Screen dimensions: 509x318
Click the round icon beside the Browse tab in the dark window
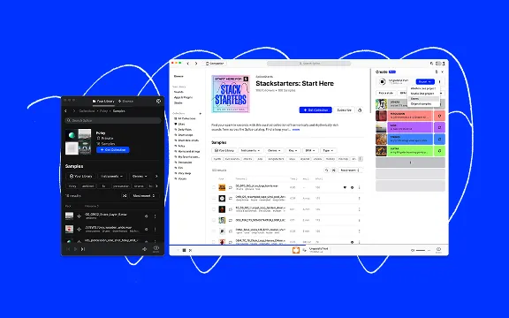pyautogui.click(x=158, y=102)
